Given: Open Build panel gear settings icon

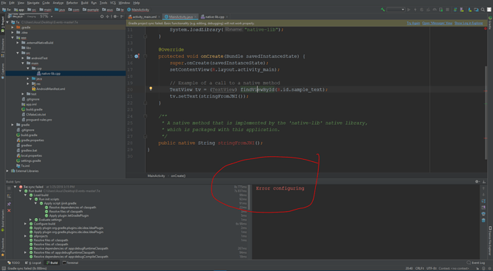Looking at the screenshot, I should pos(477,182).
